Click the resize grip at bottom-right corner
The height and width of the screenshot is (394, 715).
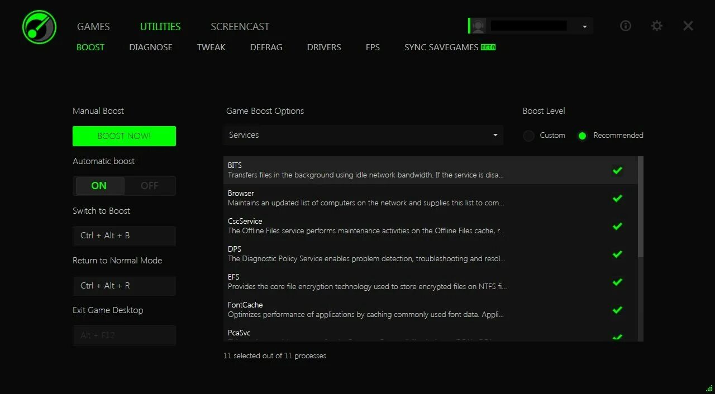pos(709,388)
